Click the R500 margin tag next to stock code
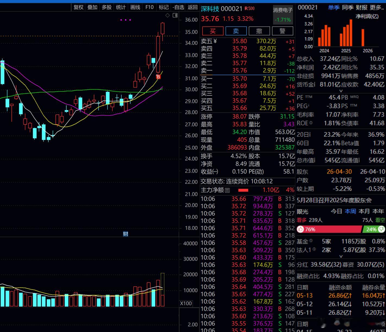 click(x=250, y=8)
